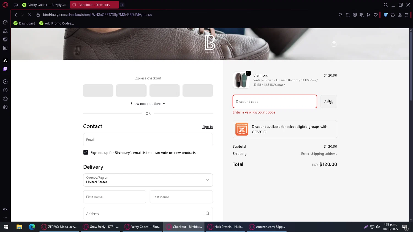The width and height of the screenshot is (413, 232).
Task: Switch to Verify Codes SimplyCodes tab
Action: point(45,5)
